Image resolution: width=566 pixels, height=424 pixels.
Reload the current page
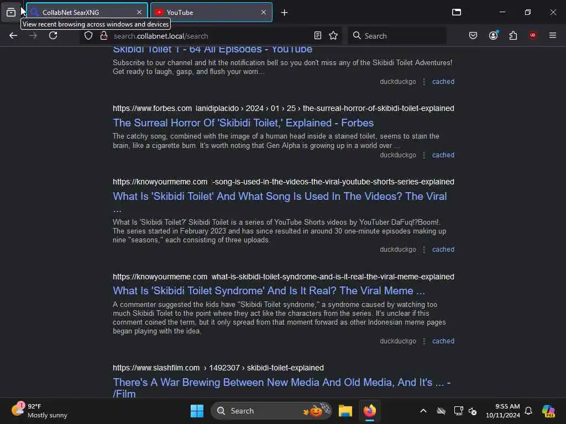pos(53,36)
